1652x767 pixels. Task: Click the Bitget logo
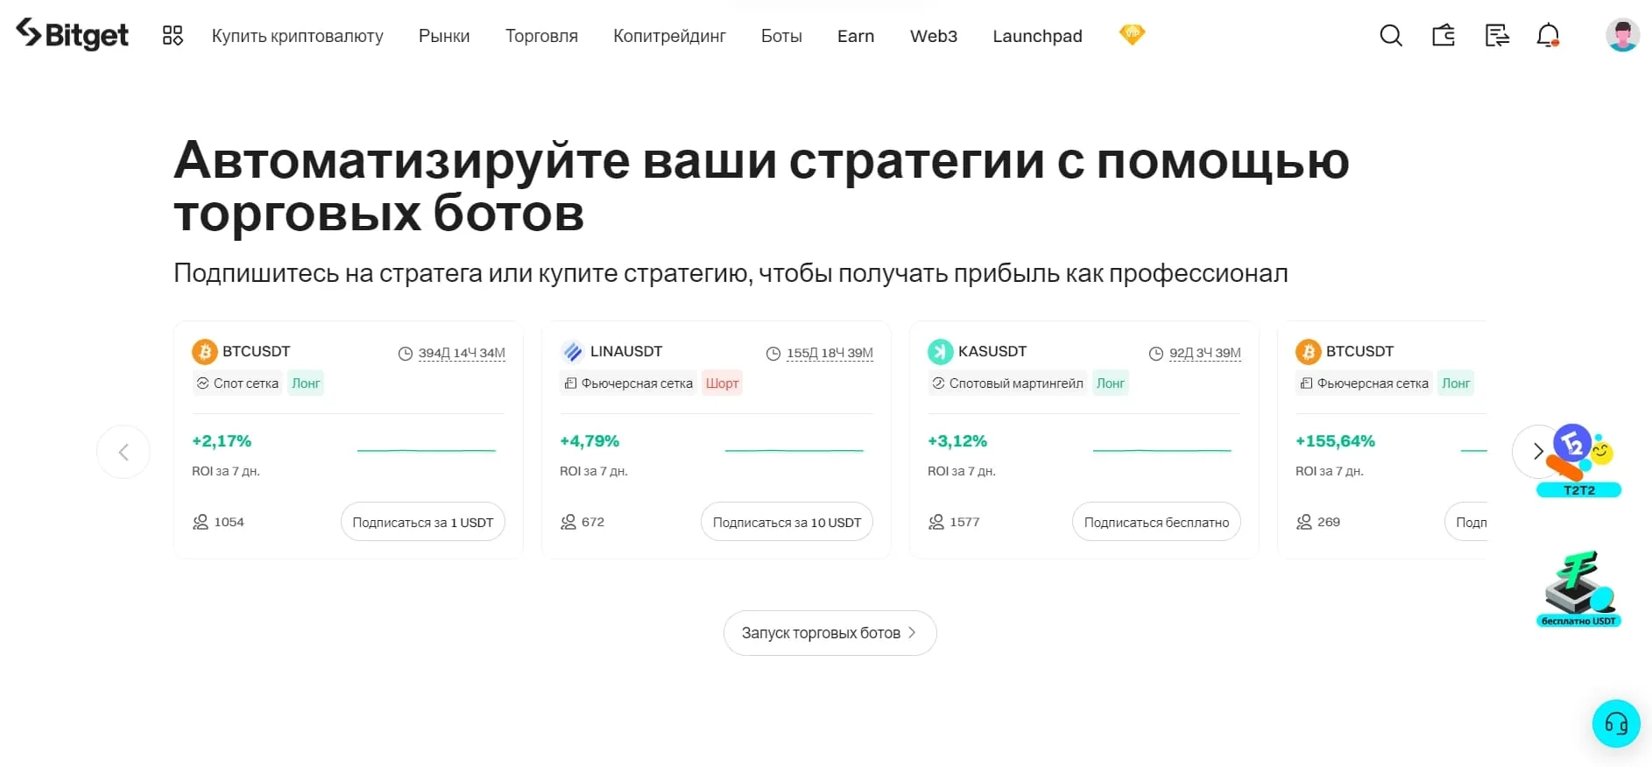click(72, 34)
